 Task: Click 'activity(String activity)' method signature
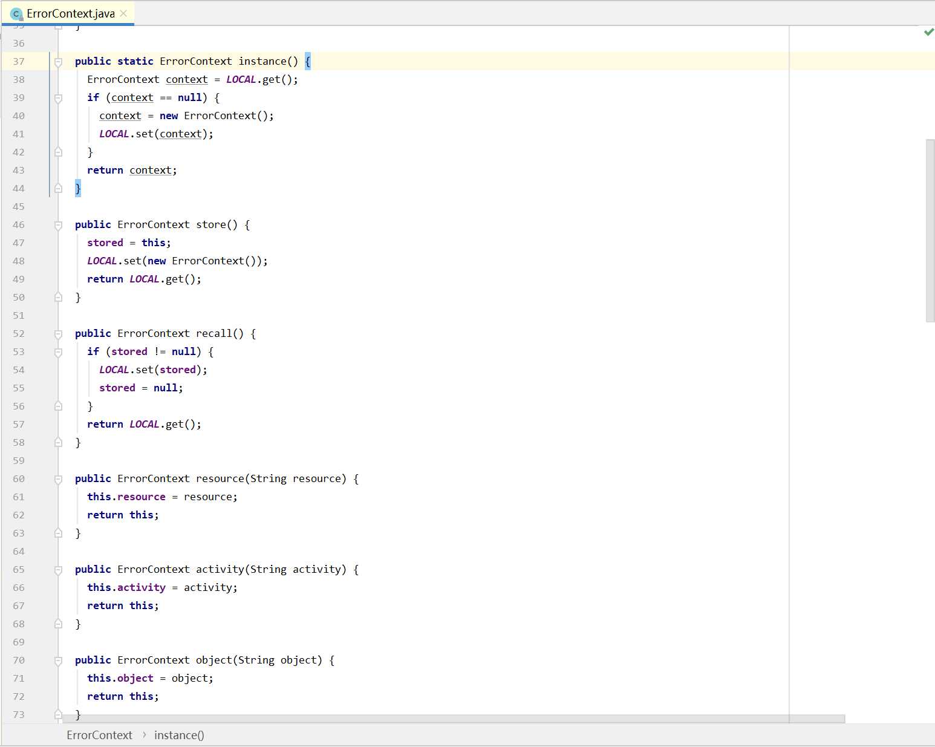pyautogui.click(x=272, y=569)
